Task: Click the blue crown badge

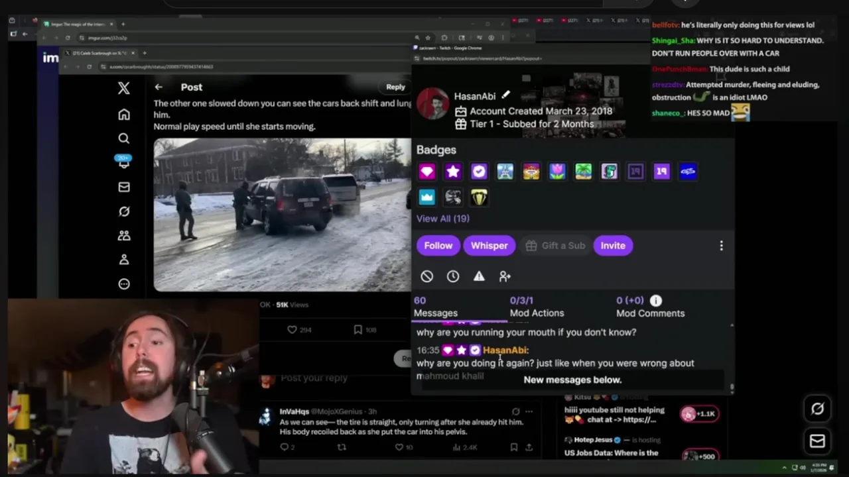Action: pos(426,197)
